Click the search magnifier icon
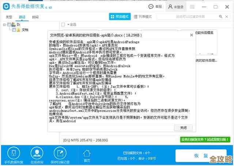The image size is (234, 166). (x=220, y=16)
